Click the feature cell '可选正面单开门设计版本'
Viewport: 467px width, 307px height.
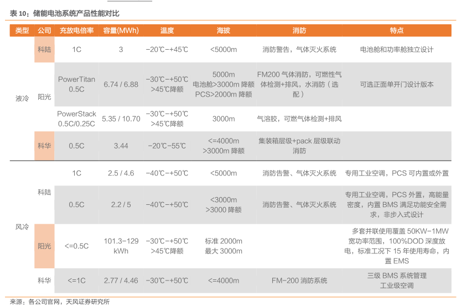pyautogui.click(x=396, y=84)
